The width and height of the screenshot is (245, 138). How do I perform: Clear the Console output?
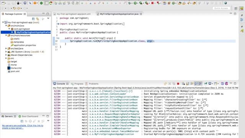click(x=183, y=84)
